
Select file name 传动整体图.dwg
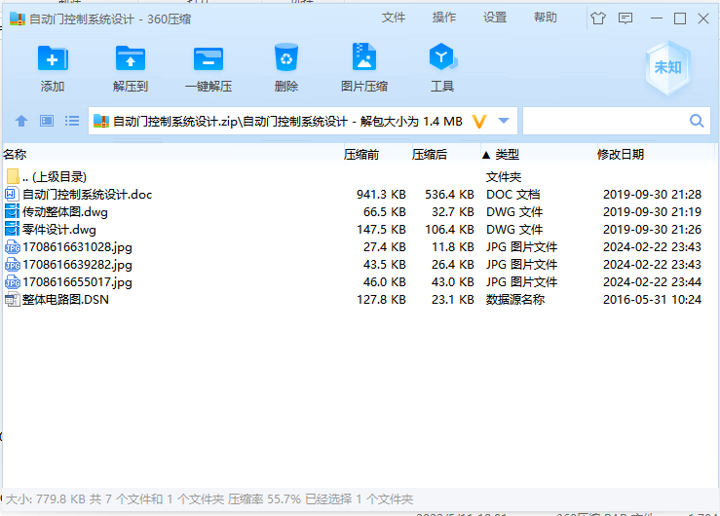(x=64, y=212)
